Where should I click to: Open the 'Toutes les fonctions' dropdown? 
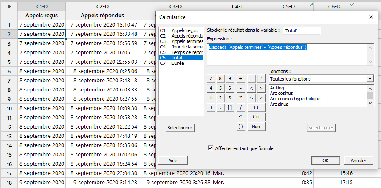pyautogui.click(x=370, y=79)
